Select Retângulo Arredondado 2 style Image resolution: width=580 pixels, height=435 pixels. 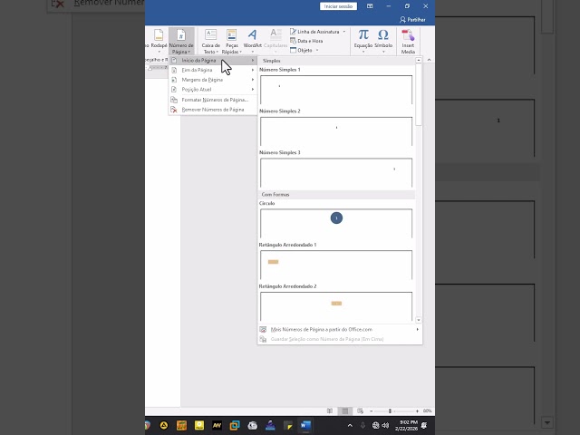pyautogui.click(x=336, y=306)
